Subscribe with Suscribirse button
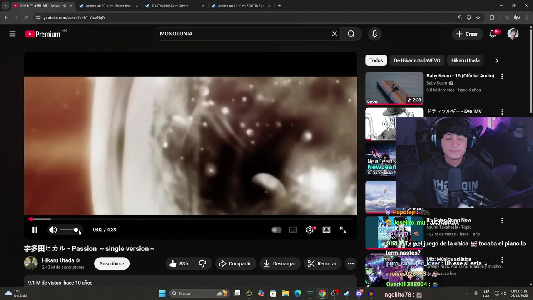This screenshot has width=533, height=300. [112, 264]
